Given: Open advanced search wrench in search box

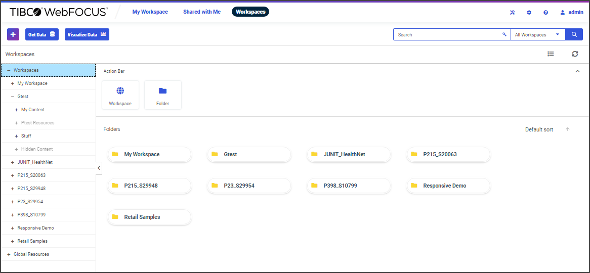Looking at the screenshot, I should [x=504, y=34].
